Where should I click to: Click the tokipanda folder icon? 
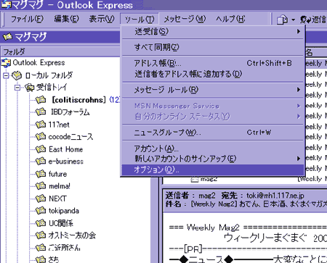click(41, 211)
